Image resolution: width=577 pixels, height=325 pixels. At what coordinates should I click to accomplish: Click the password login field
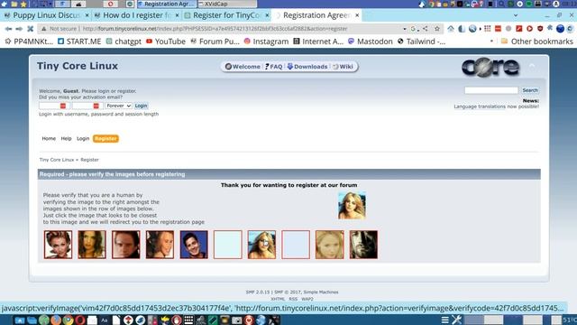pos(87,106)
